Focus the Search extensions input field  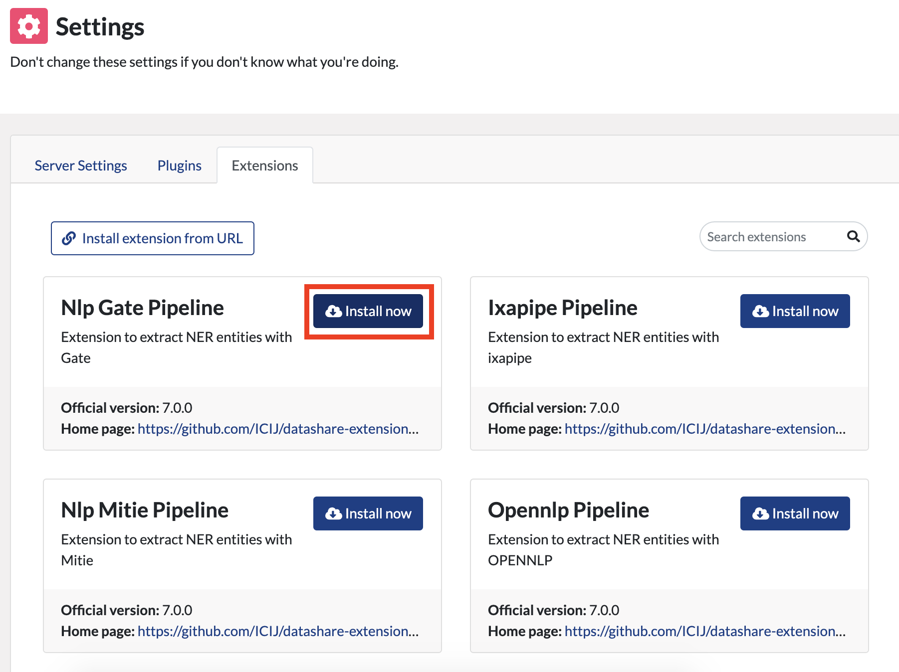[x=774, y=237]
